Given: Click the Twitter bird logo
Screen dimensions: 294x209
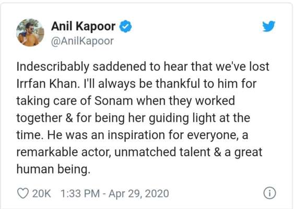Looking at the screenshot, I should coord(268,26).
